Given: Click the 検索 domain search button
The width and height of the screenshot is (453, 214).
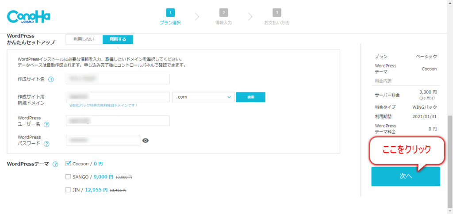Looking at the screenshot, I should pos(251,97).
